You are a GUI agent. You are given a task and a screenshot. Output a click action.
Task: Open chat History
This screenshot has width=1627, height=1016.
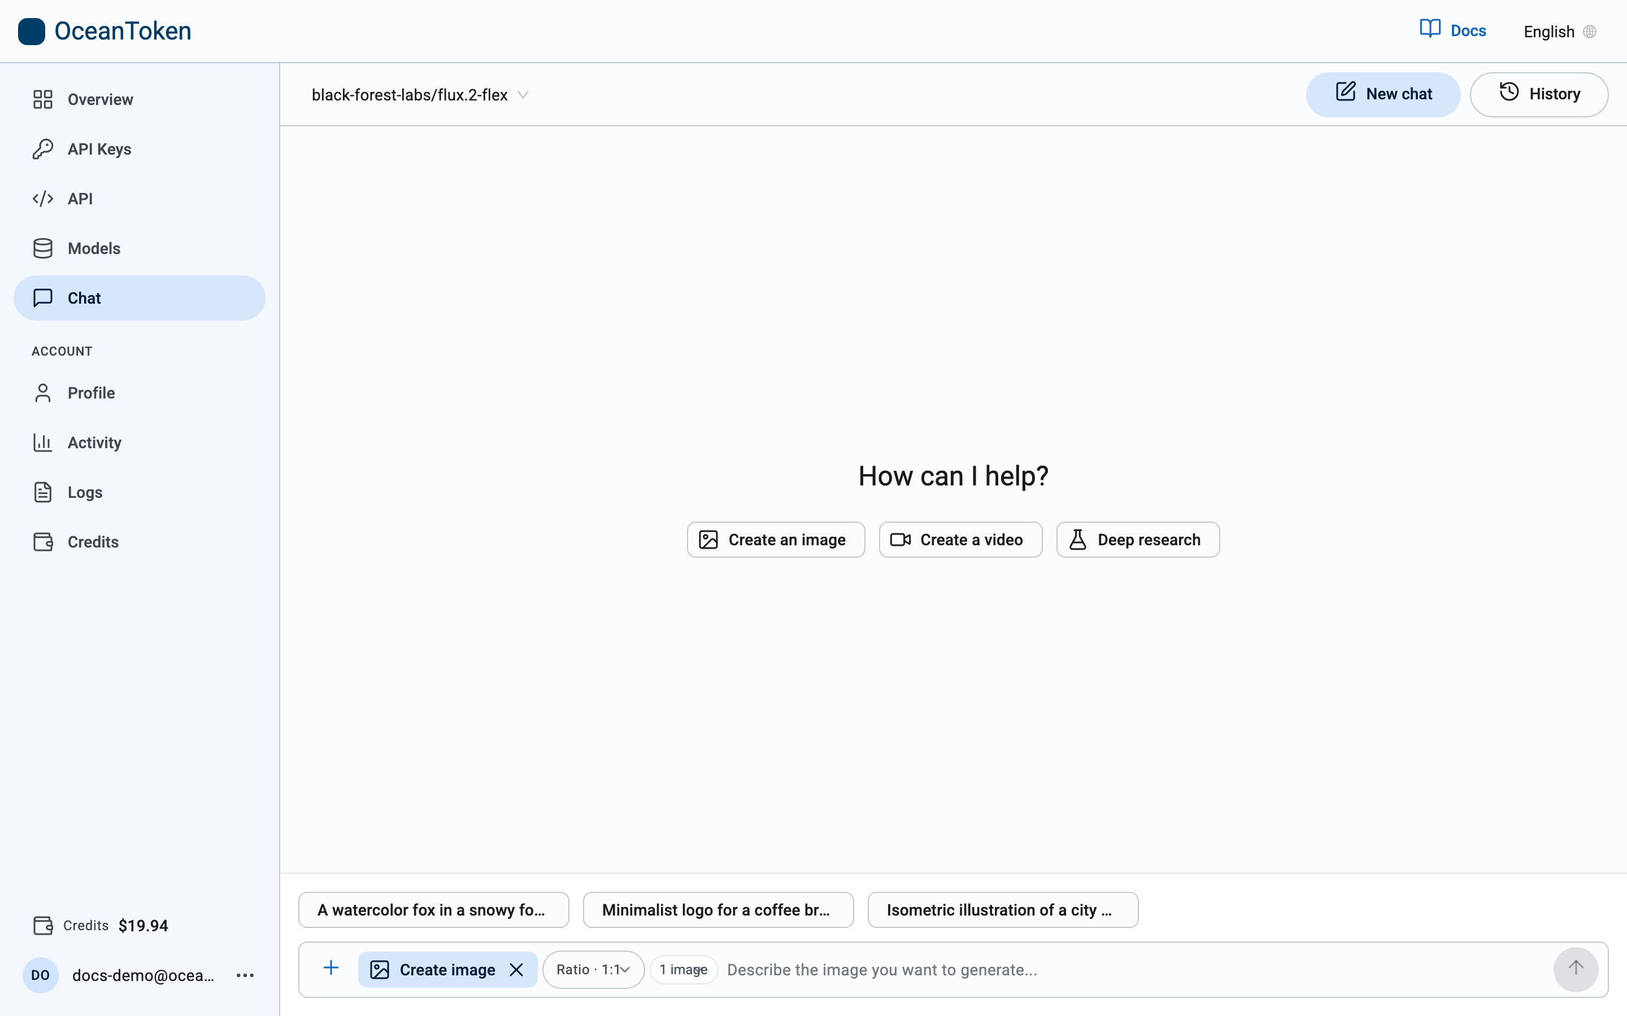1539,94
